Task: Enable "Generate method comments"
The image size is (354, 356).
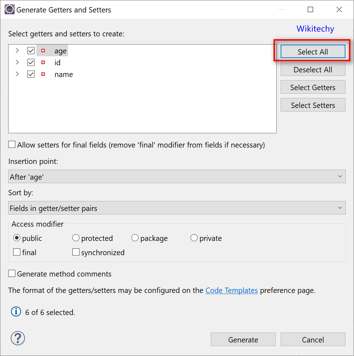Action: point(11,273)
